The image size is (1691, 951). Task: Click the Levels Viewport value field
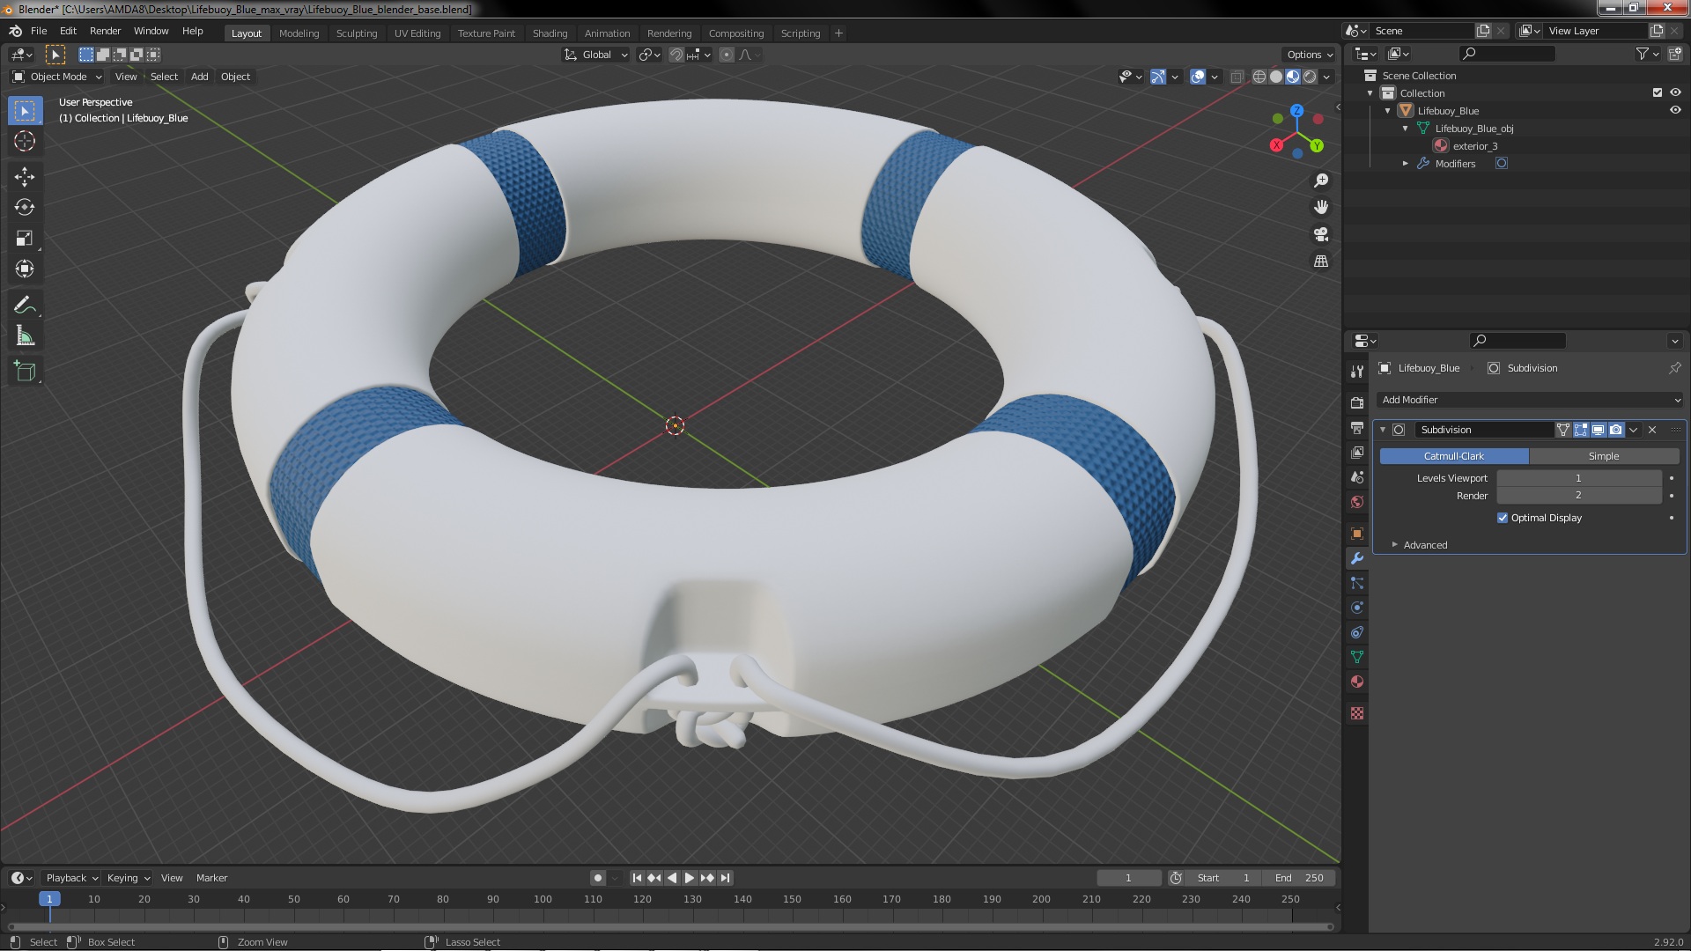click(x=1578, y=478)
